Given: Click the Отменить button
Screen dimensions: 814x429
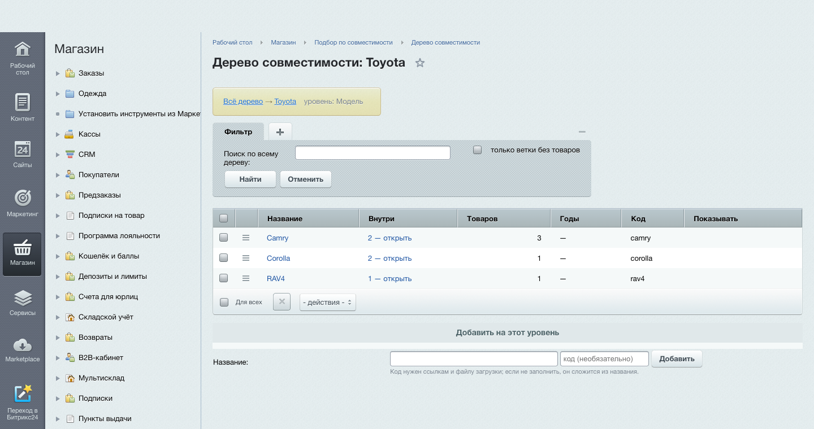Looking at the screenshot, I should point(305,179).
